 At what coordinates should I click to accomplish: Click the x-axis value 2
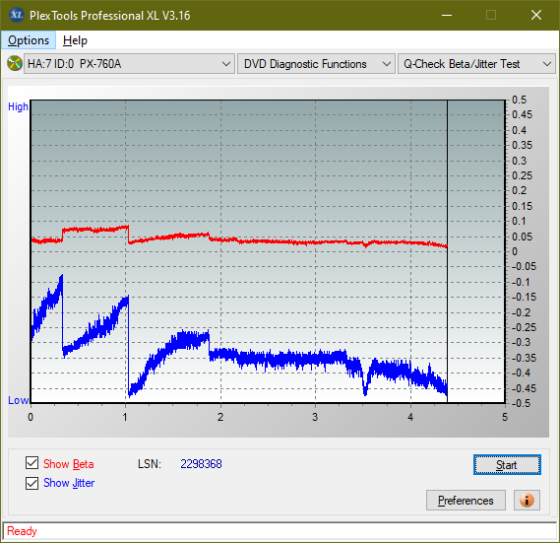pyautogui.click(x=220, y=417)
